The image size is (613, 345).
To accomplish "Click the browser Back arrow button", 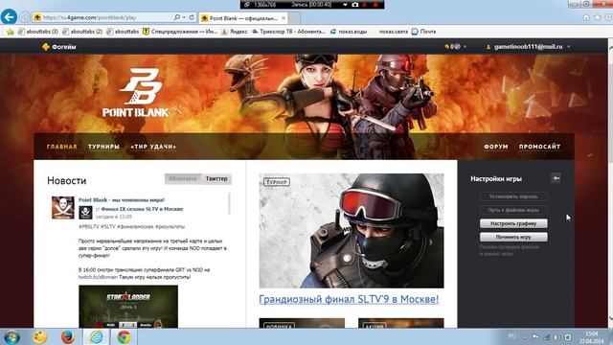I will [x=9, y=17].
